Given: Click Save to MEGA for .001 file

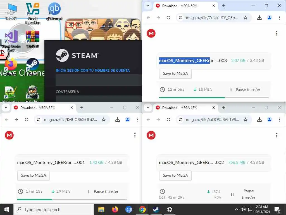Looking at the screenshot, I should pos(34,175).
